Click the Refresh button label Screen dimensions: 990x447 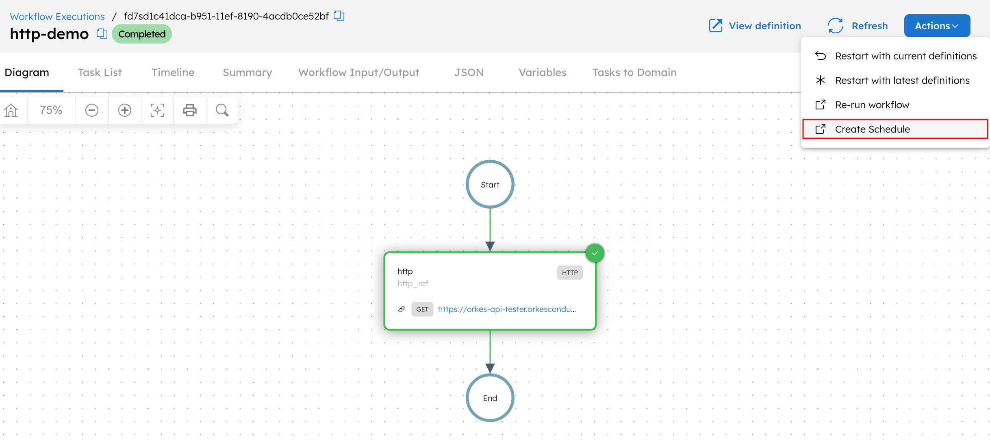pyautogui.click(x=870, y=26)
